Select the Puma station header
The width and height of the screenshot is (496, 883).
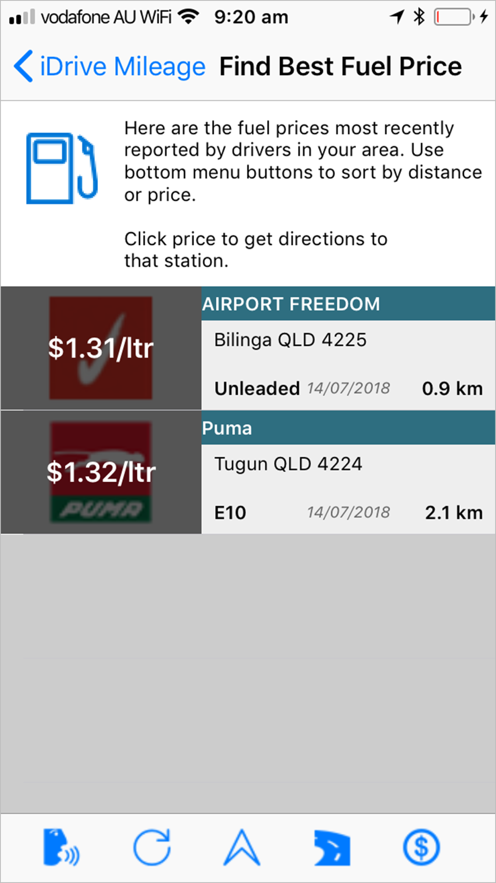click(x=227, y=428)
